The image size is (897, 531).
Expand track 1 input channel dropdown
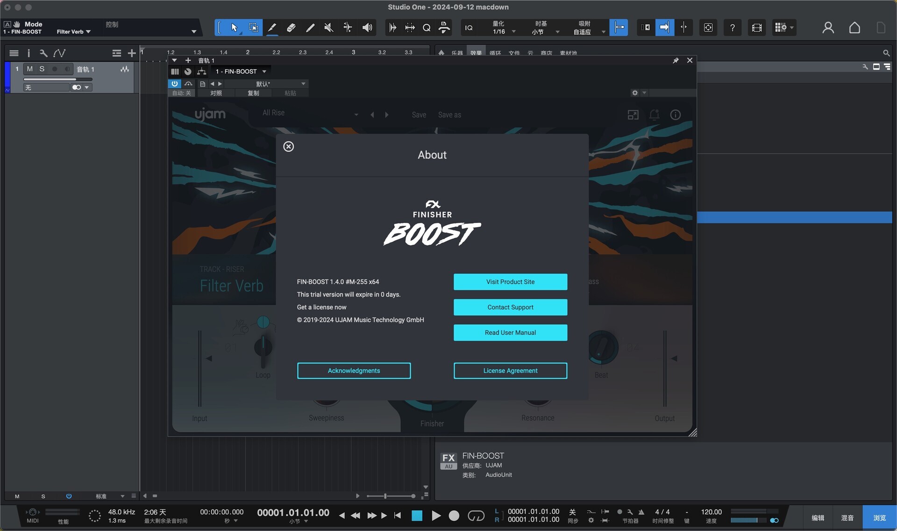(x=87, y=87)
